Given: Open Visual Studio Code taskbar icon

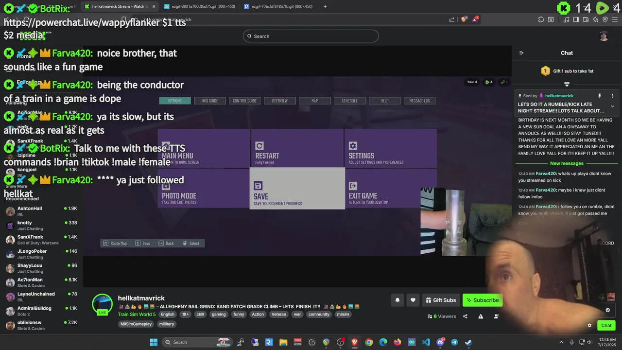Looking at the screenshot, I should pyautogui.click(x=426, y=342).
